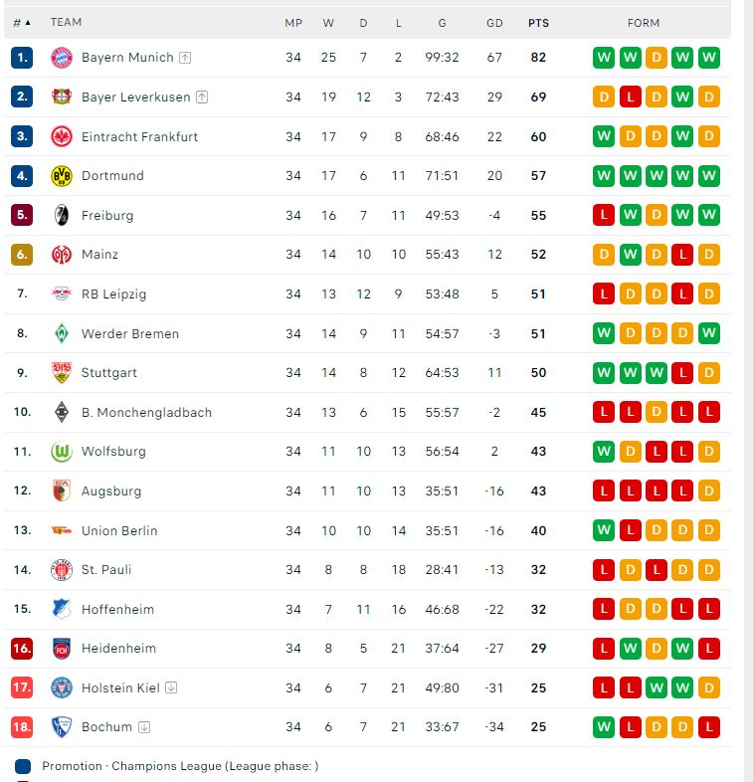This screenshot has height=782, width=753.
Task: Sort table by the # rank column
Action: [22, 22]
